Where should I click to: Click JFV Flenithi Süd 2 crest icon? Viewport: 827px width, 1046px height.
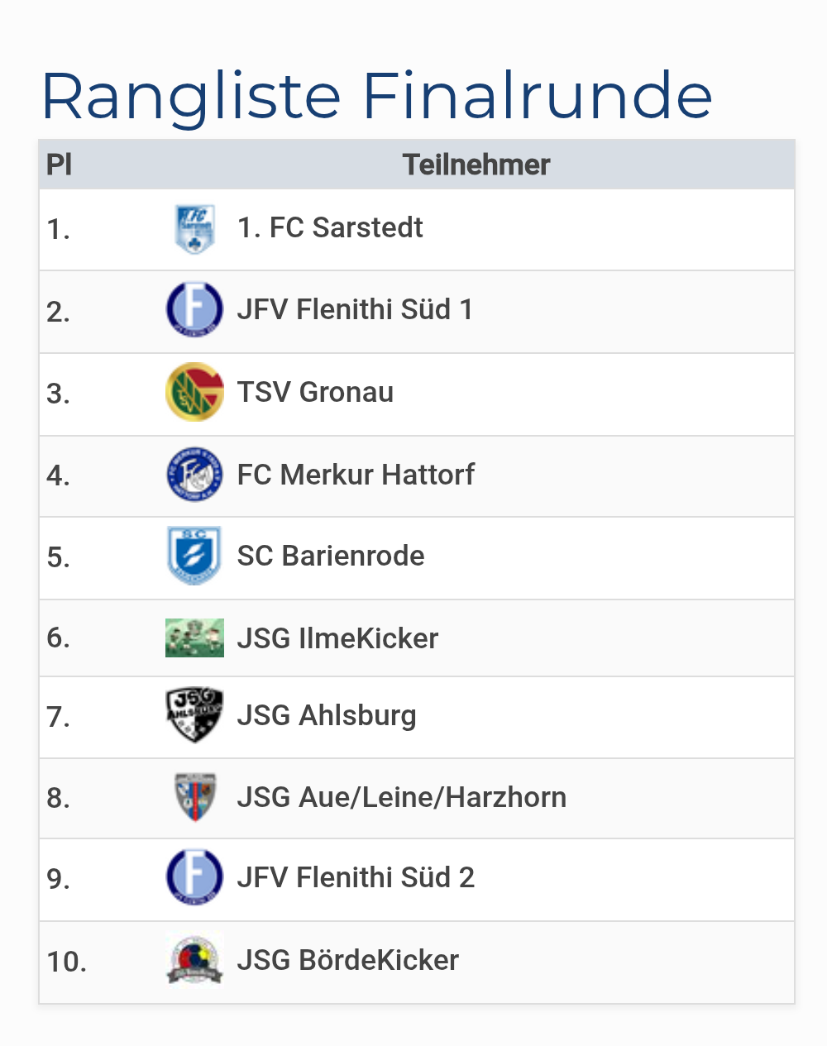pos(194,877)
